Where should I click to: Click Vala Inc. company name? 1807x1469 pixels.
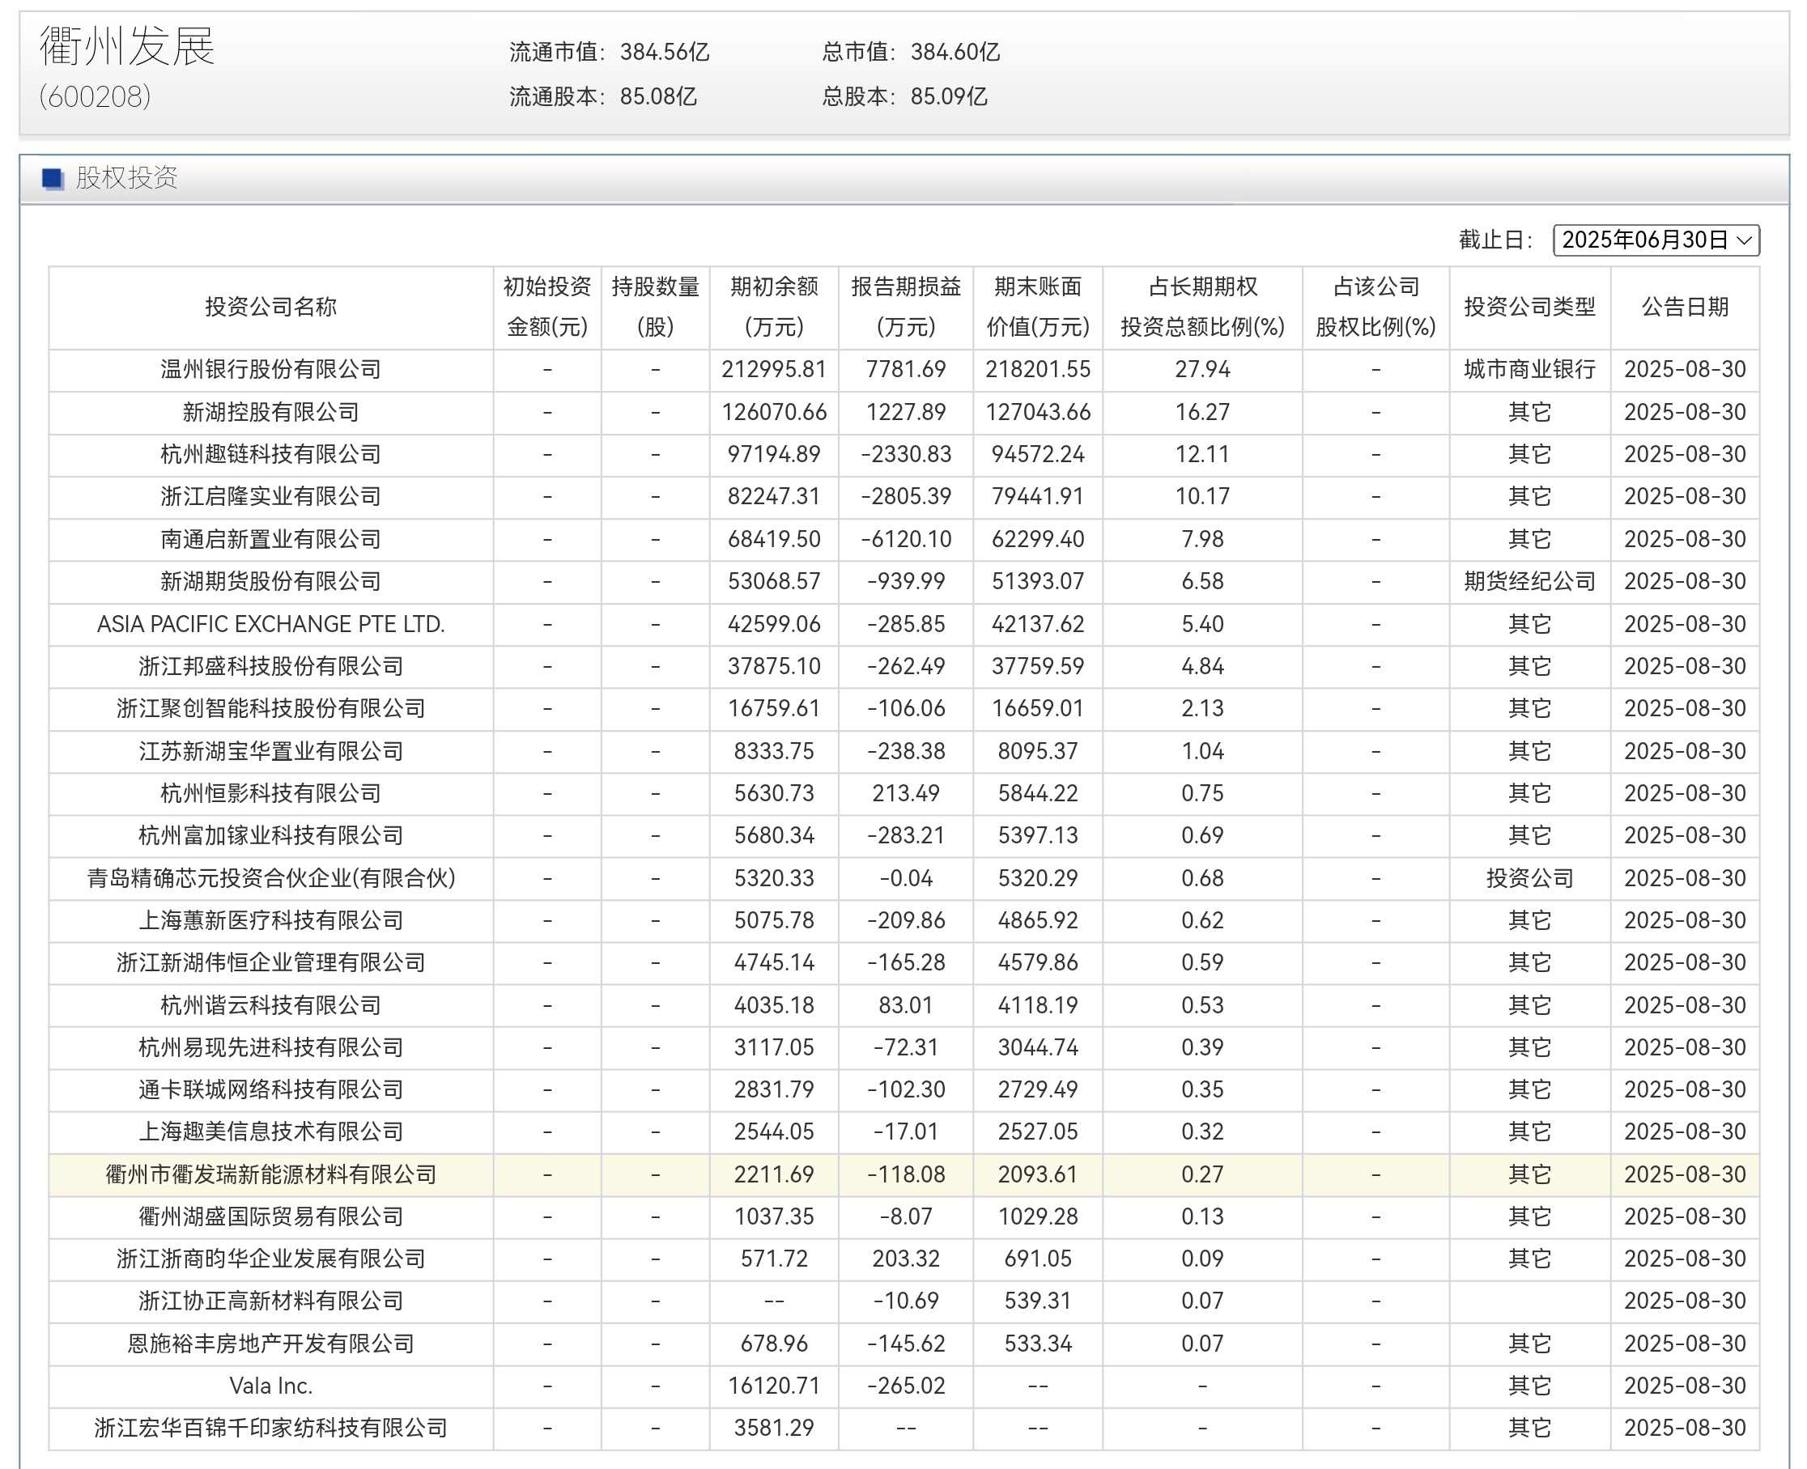click(x=271, y=1386)
